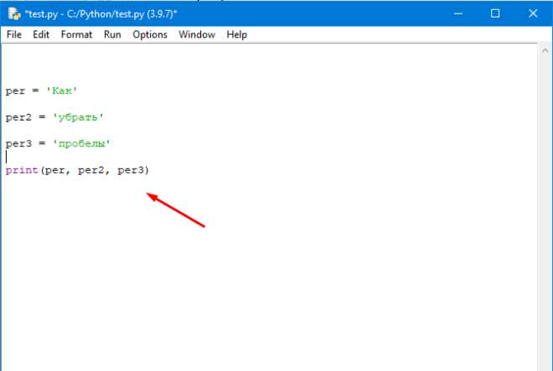The width and height of the screenshot is (553, 371).
Task: Click the scrollbar up arrow
Action: pyautogui.click(x=545, y=51)
